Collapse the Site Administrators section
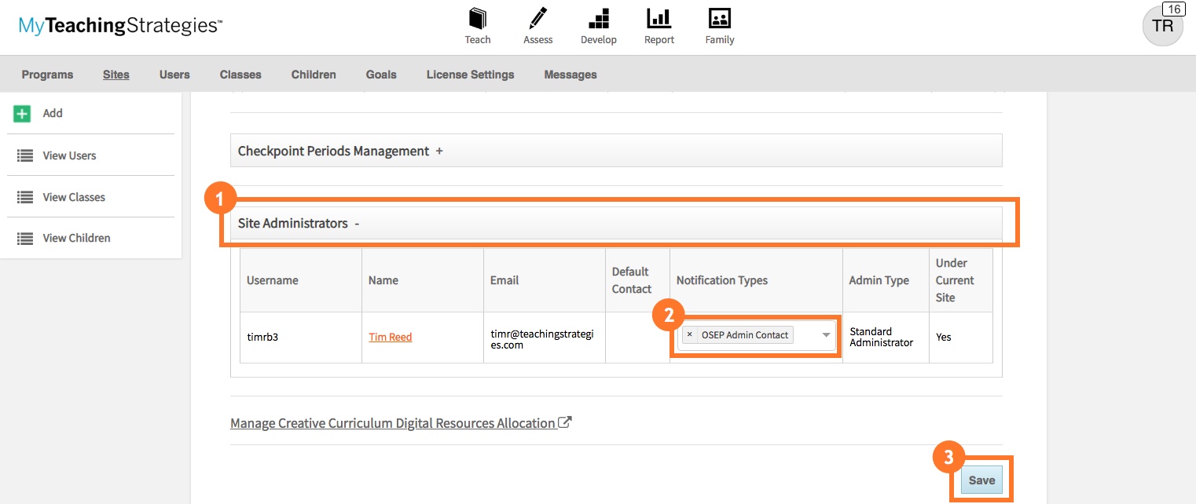This screenshot has width=1196, height=504. pos(358,223)
